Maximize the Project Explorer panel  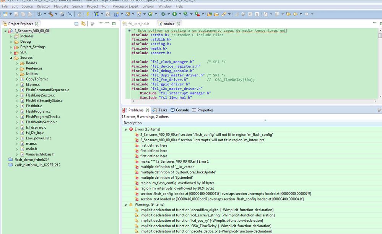tap(114, 24)
